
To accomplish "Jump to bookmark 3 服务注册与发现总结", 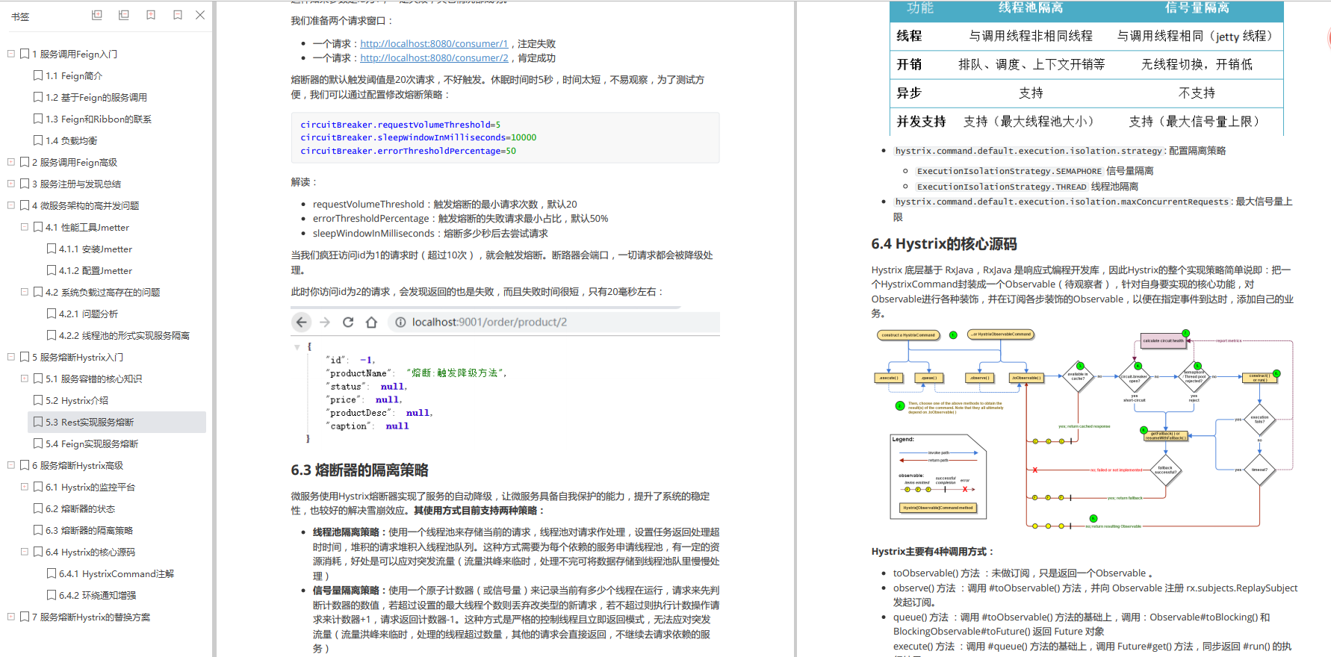I will coord(76,184).
